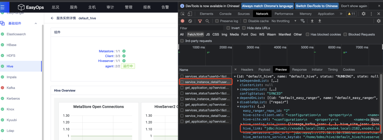Viewport: 383px width, 140px height.
Task: Import HAR file with upload arrow
Action: 312,21
